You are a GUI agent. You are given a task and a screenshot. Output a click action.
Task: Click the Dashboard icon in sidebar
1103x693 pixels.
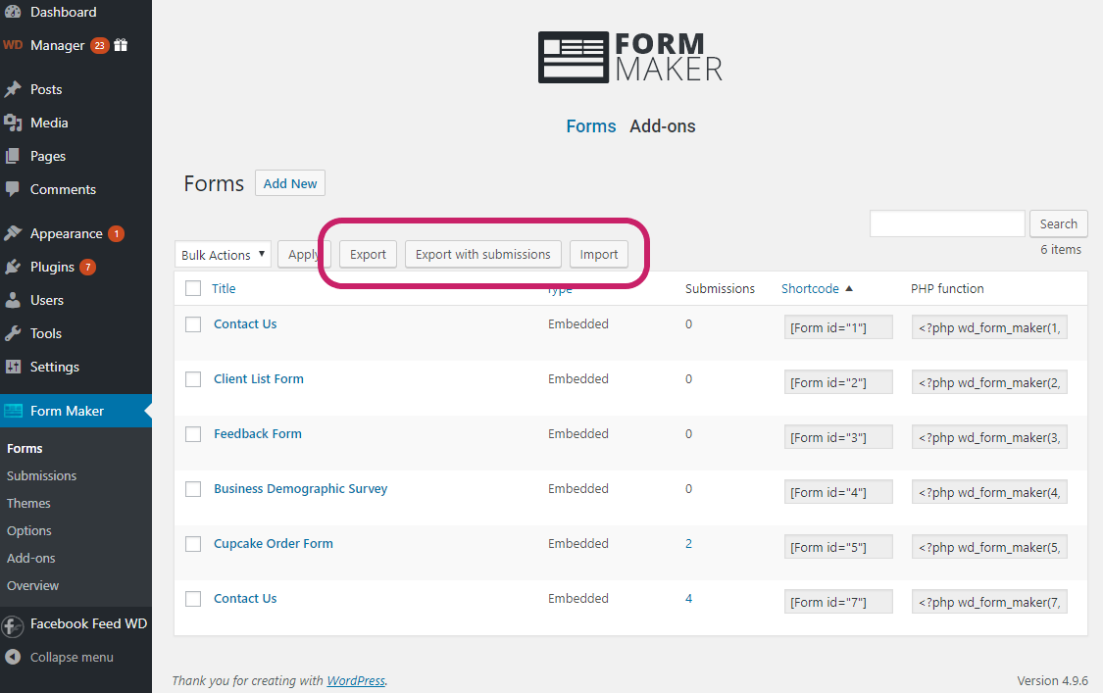tap(13, 12)
